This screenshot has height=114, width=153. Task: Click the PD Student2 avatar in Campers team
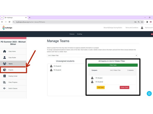(92, 82)
